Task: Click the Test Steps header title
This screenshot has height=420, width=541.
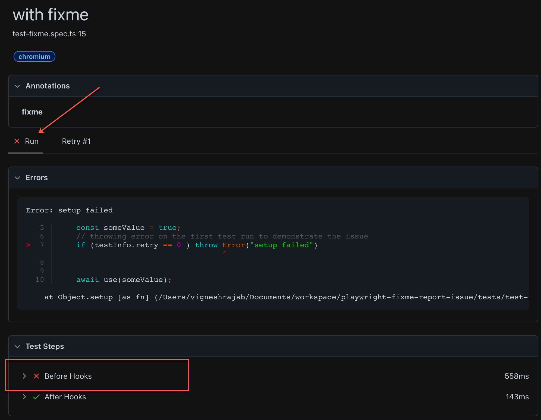Action: (x=45, y=346)
